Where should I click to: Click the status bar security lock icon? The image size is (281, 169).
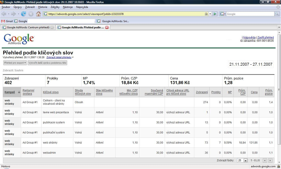coord(278,167)
